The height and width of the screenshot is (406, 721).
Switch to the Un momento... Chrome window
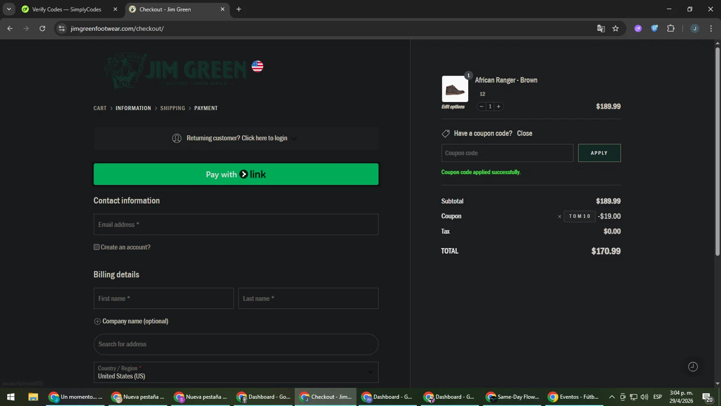[x=75, y=397]
